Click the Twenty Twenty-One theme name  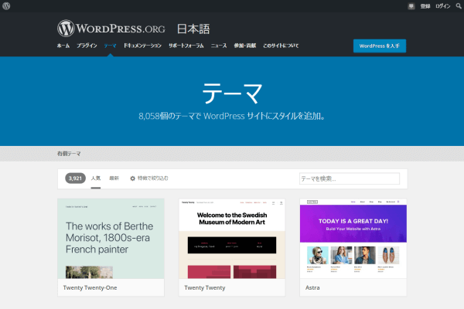click(90, 287)
